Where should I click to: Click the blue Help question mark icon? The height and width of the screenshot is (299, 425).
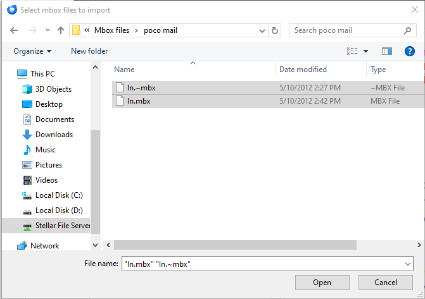pos(409,51)
